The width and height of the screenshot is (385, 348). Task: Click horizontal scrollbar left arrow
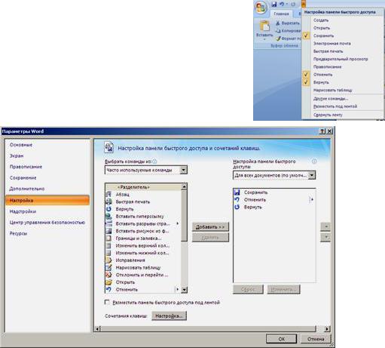tap(98, 328)
